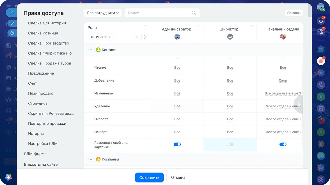Open the tasks checkmark icon in sidebar

pos(321,108)
